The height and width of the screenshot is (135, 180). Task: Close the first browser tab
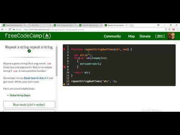[25, 25]
